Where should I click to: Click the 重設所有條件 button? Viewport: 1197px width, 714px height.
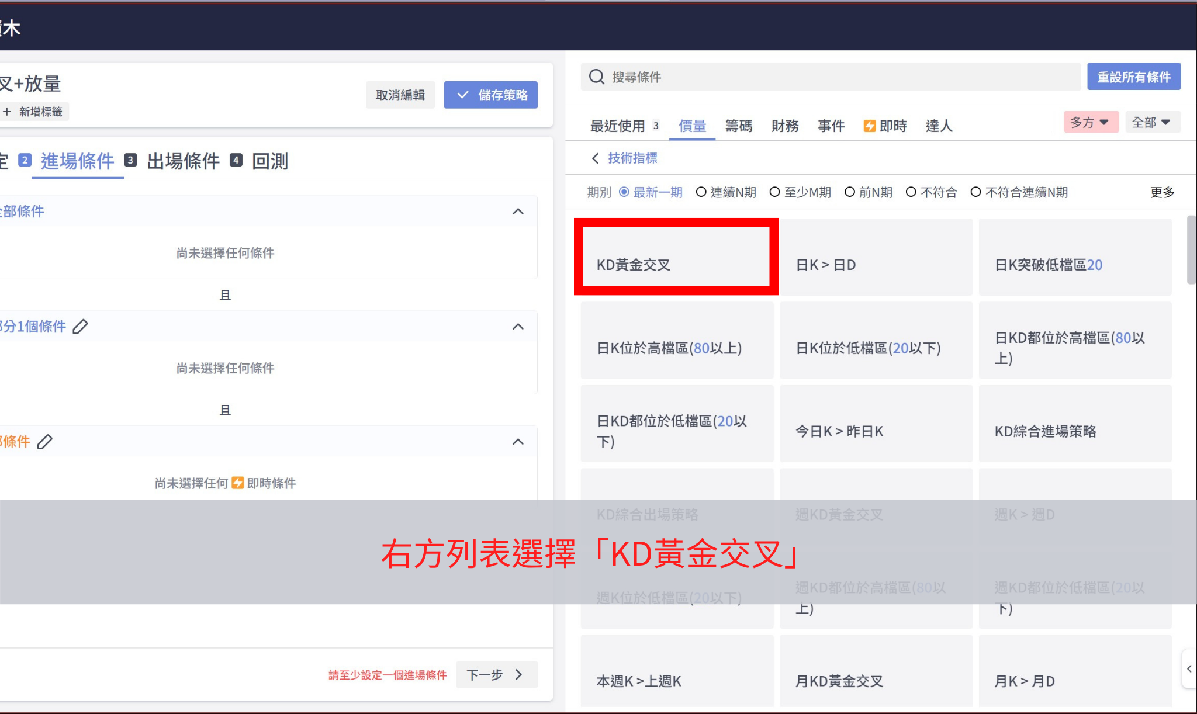click(1133, 77)
